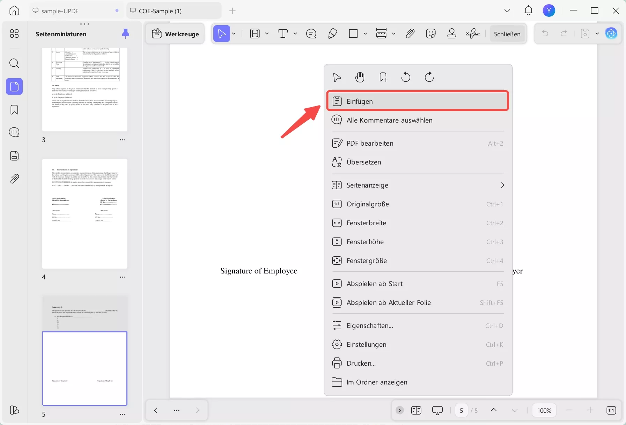Select the measurement ruler tool
This screenshot has height=425, width=626.
pyautogui.click(x=381, y=34)
